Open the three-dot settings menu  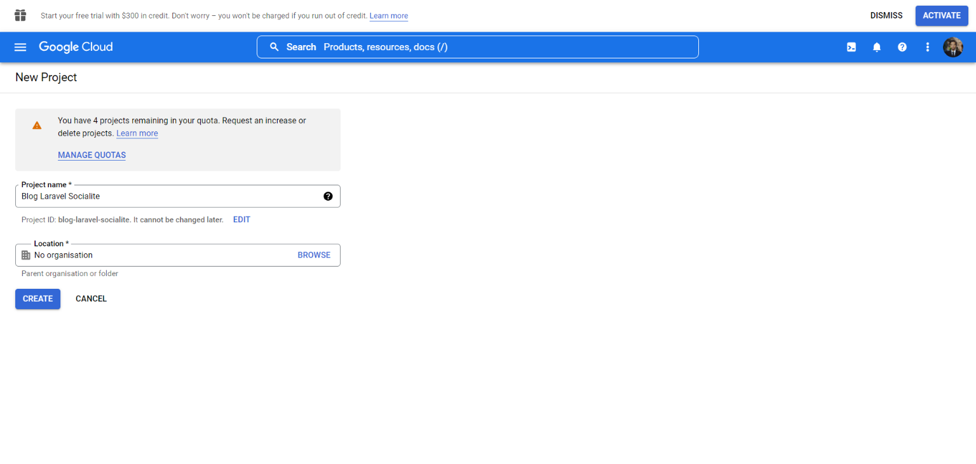(928, 47)
